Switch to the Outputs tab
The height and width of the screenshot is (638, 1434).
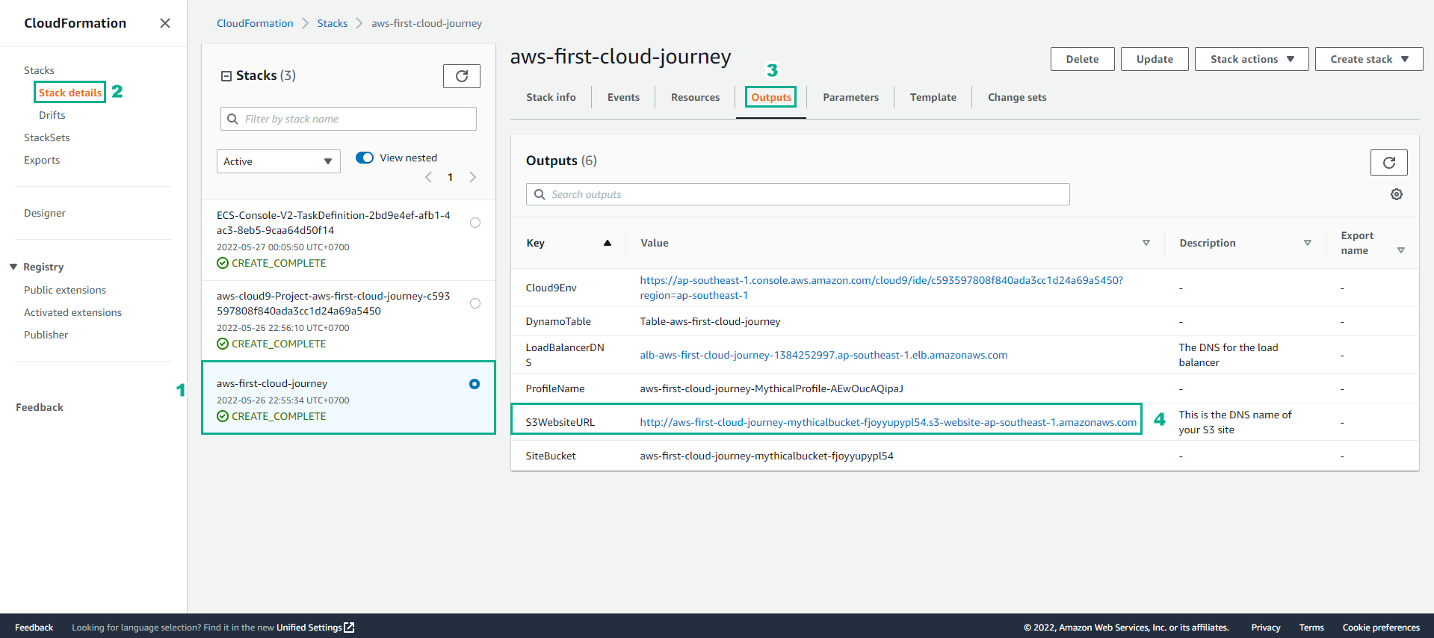click(x=771, y=97)
